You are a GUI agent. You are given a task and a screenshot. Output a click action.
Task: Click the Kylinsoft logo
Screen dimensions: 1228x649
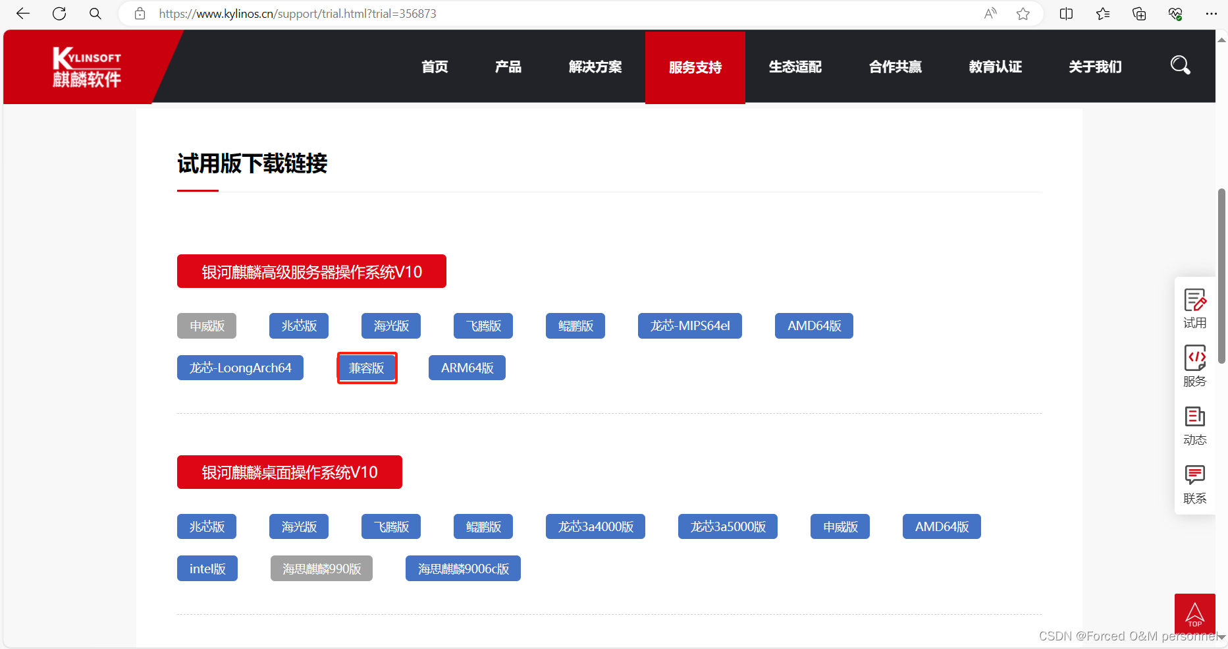(87, 67)
